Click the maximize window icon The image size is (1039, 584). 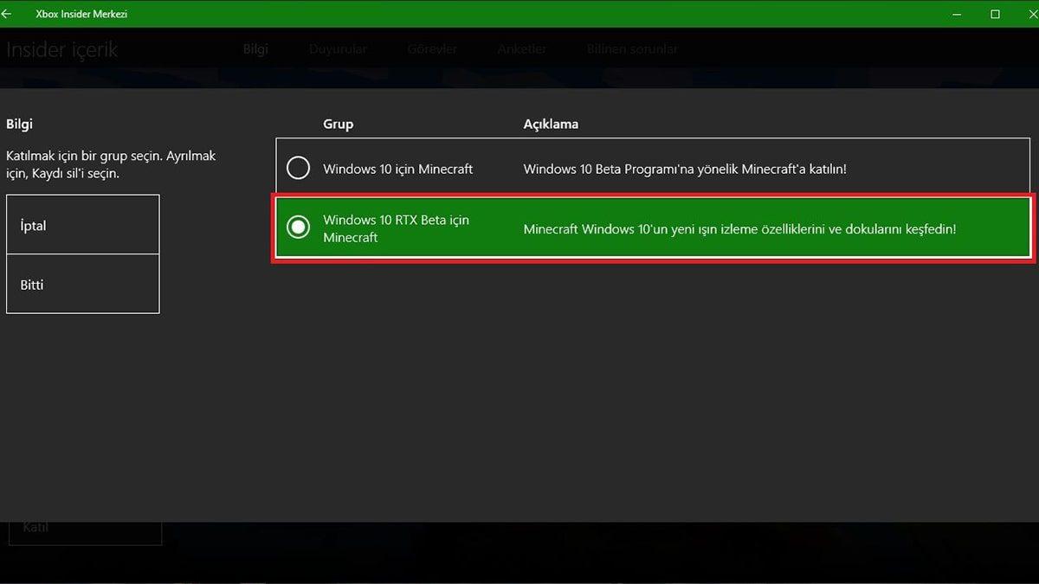pos(994,14)
